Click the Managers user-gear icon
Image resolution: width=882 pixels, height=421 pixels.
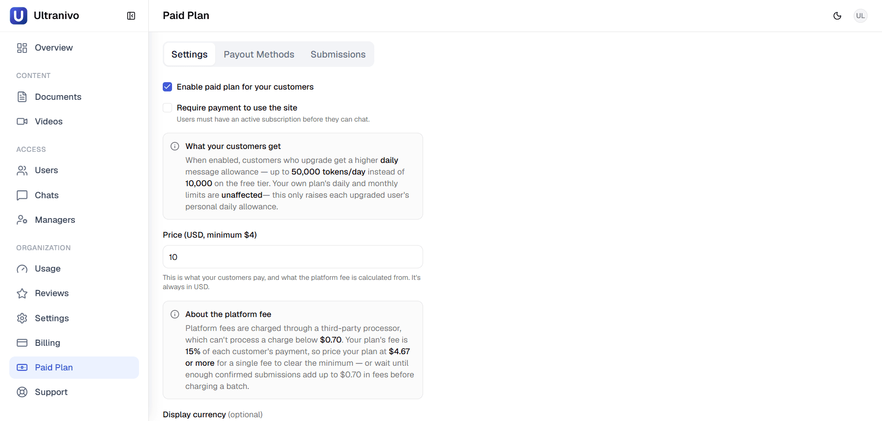click(22, 220)
